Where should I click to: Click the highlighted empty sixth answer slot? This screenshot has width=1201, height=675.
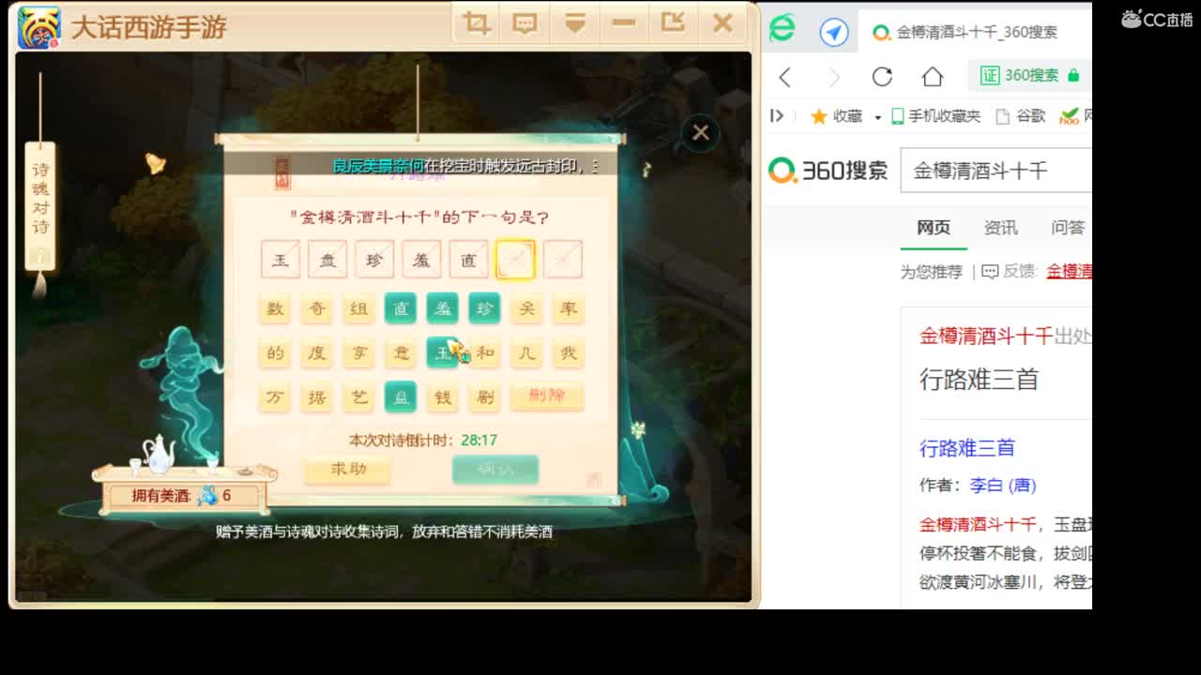point(515,260)
